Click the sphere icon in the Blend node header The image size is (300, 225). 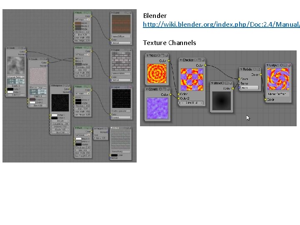pyautogui.click(x=230, y=83)
